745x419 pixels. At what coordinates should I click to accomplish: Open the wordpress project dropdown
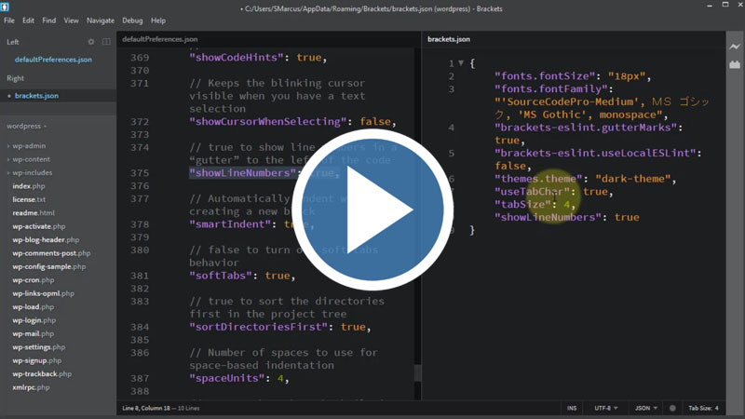(26, 126)
